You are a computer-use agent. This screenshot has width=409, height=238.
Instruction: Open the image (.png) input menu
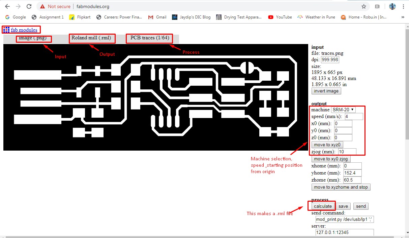pos(33,38)
